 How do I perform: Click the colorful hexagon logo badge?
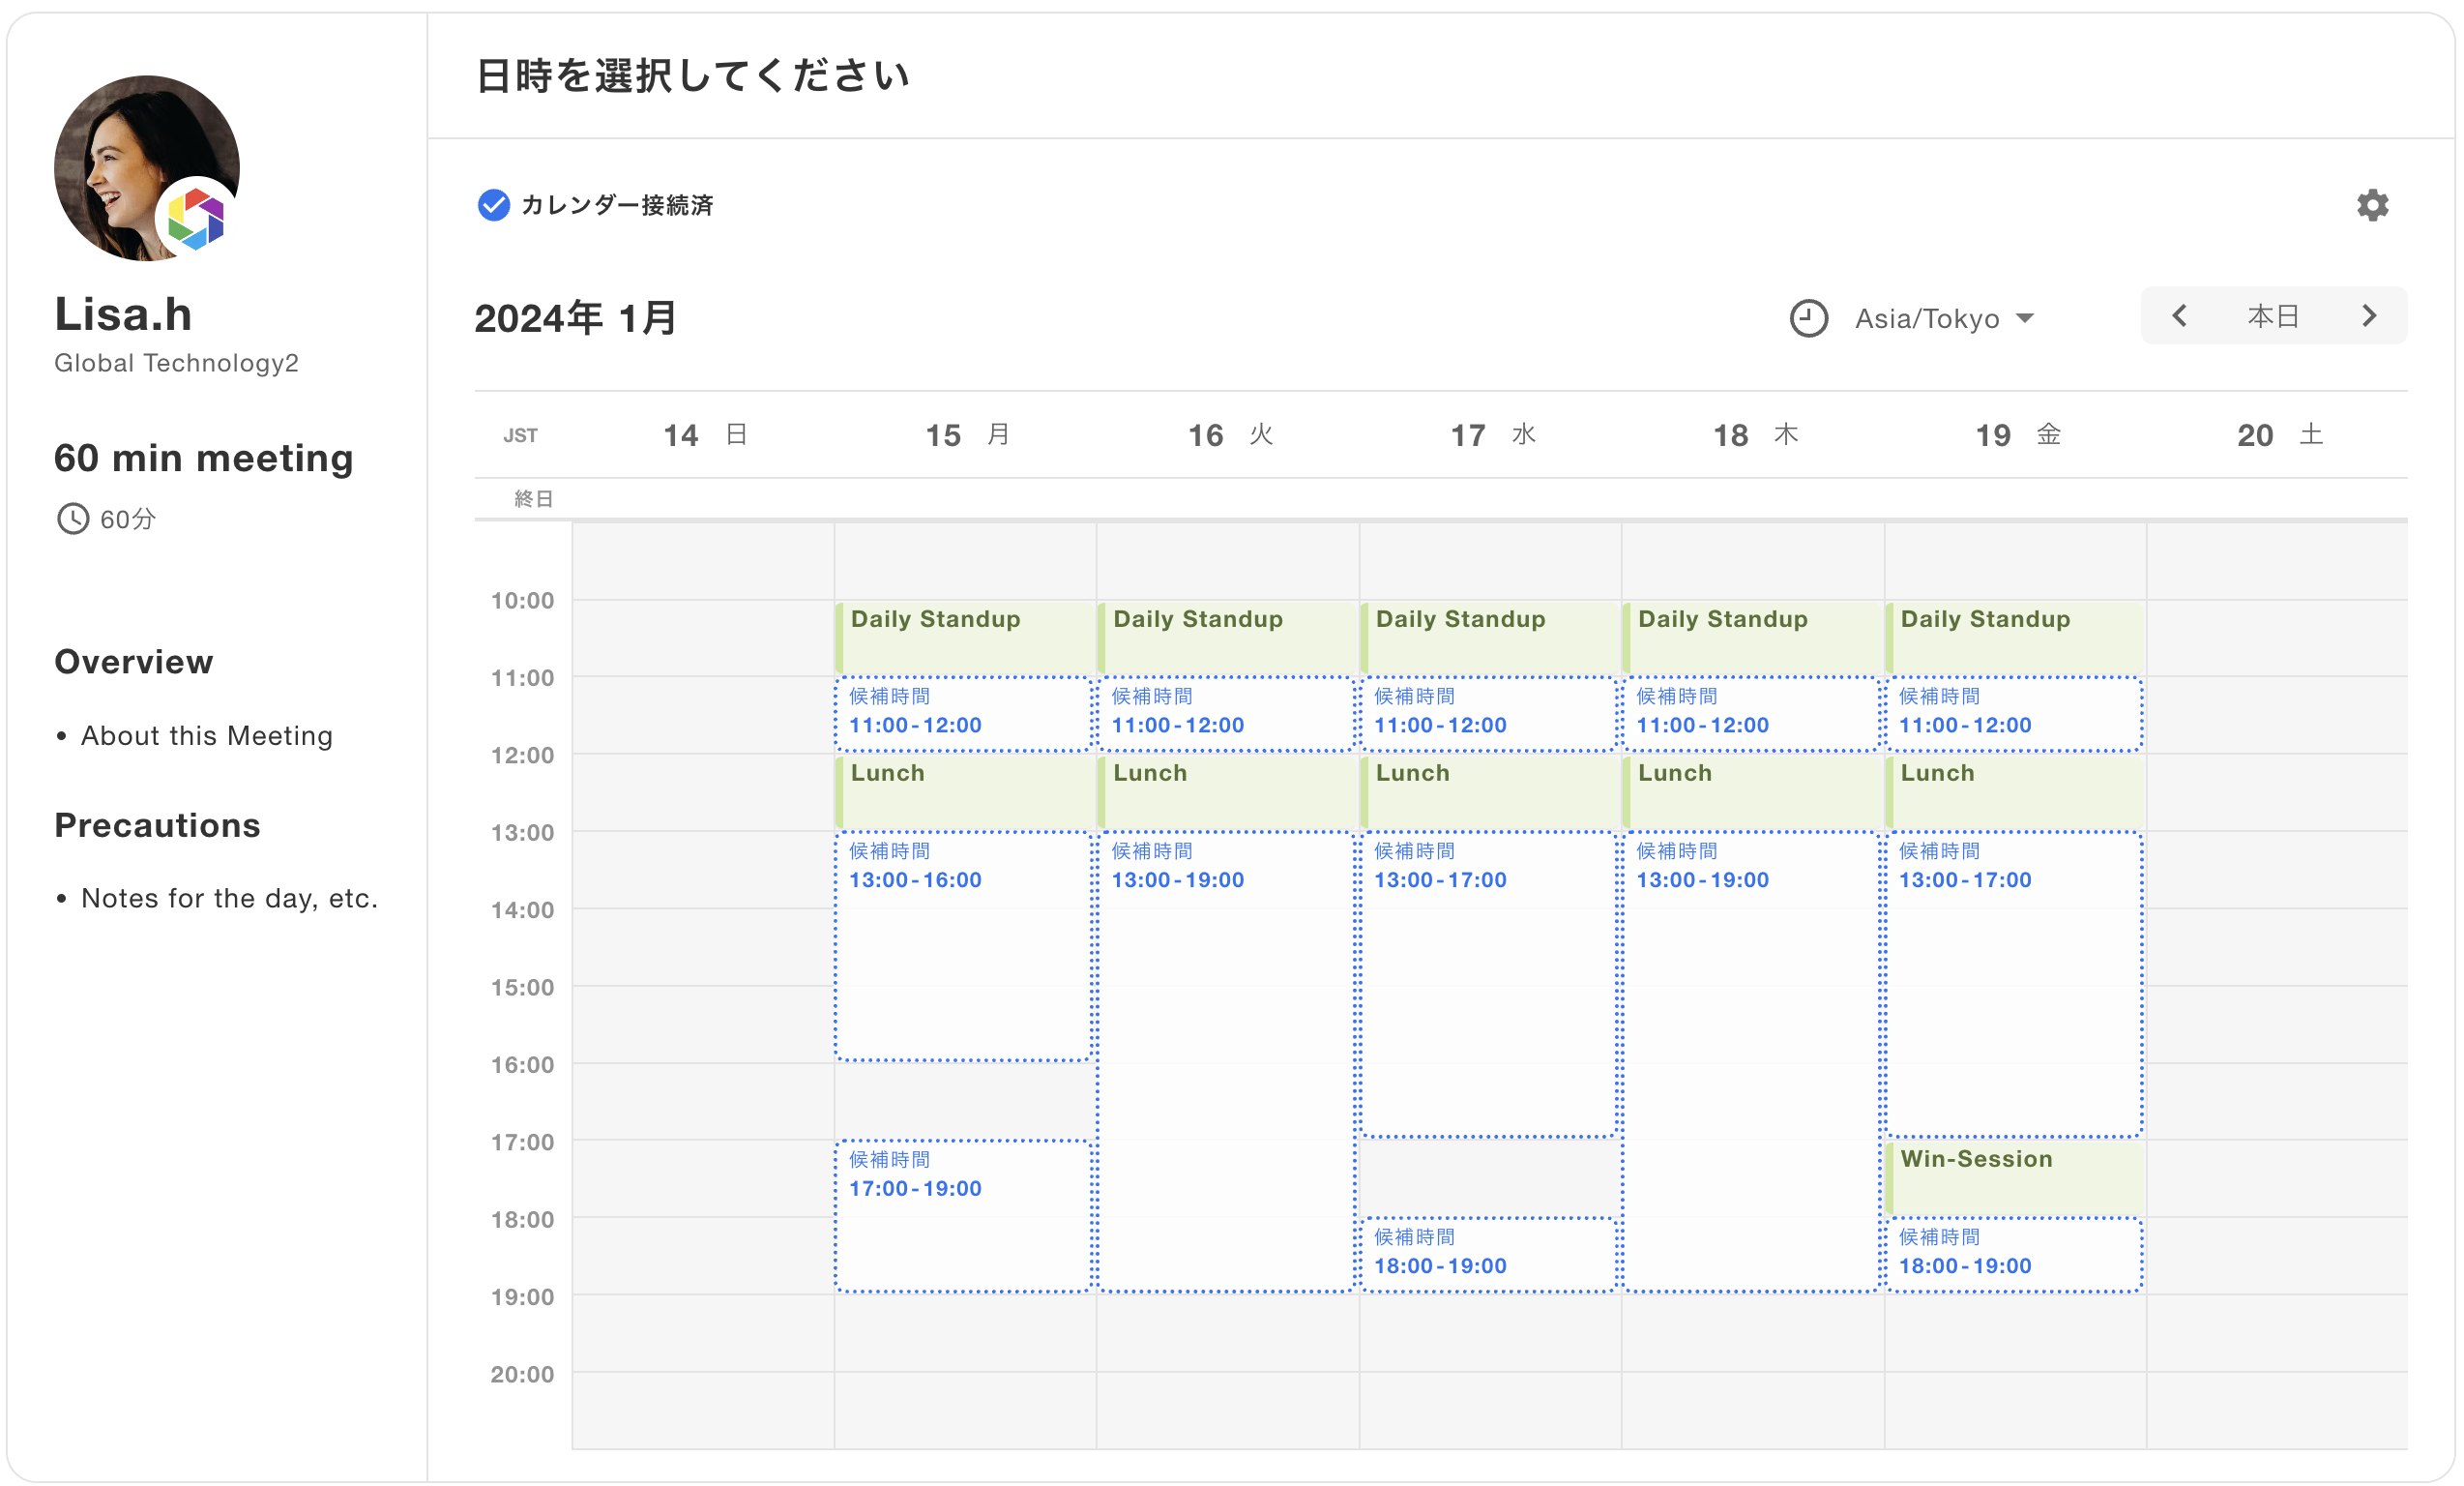coord(196,220)
